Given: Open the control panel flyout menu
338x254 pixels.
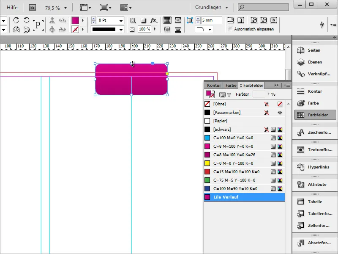Looking at the screenshot, I should 333,25.
